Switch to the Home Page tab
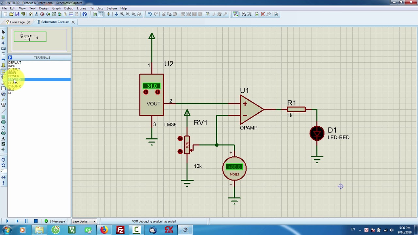 point(17,22)
